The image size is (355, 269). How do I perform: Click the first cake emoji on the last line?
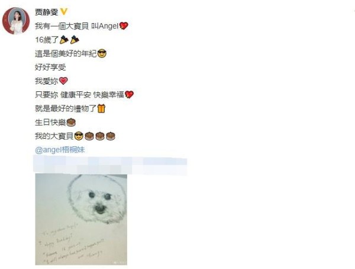click(x=89, y=136)
